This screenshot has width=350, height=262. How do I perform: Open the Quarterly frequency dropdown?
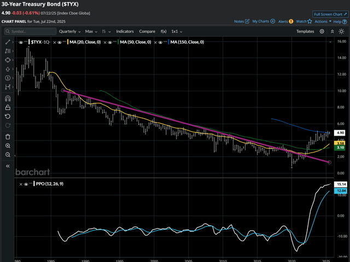(69, 32)
